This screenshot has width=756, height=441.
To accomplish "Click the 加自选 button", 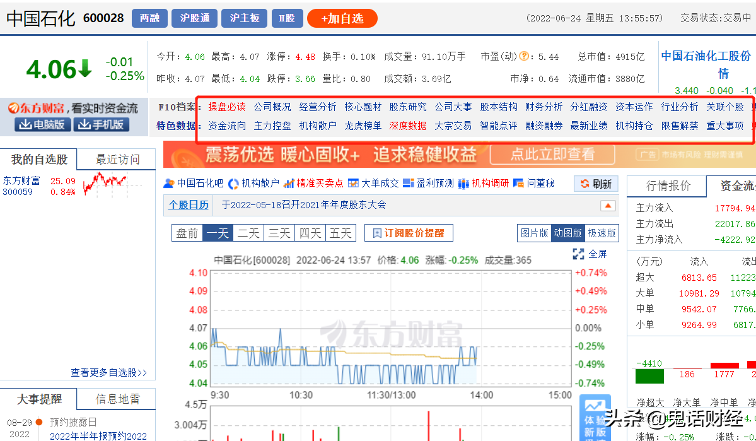I will tap(342, 18).
